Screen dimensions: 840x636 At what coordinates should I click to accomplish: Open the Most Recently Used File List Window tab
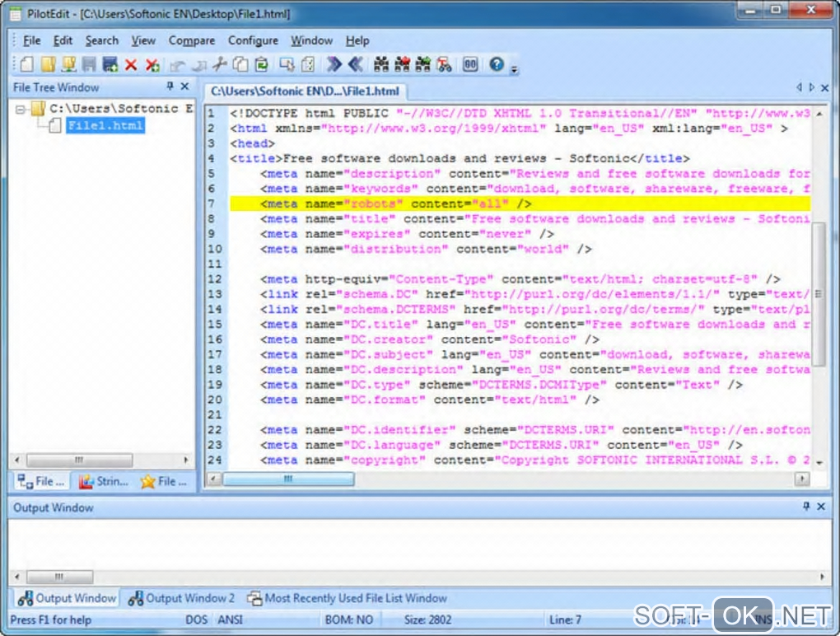pos(346,598)
